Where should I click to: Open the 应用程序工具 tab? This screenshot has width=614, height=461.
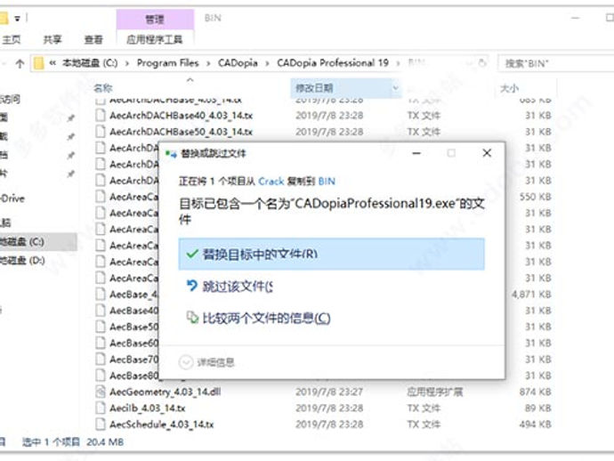point(154,39)
